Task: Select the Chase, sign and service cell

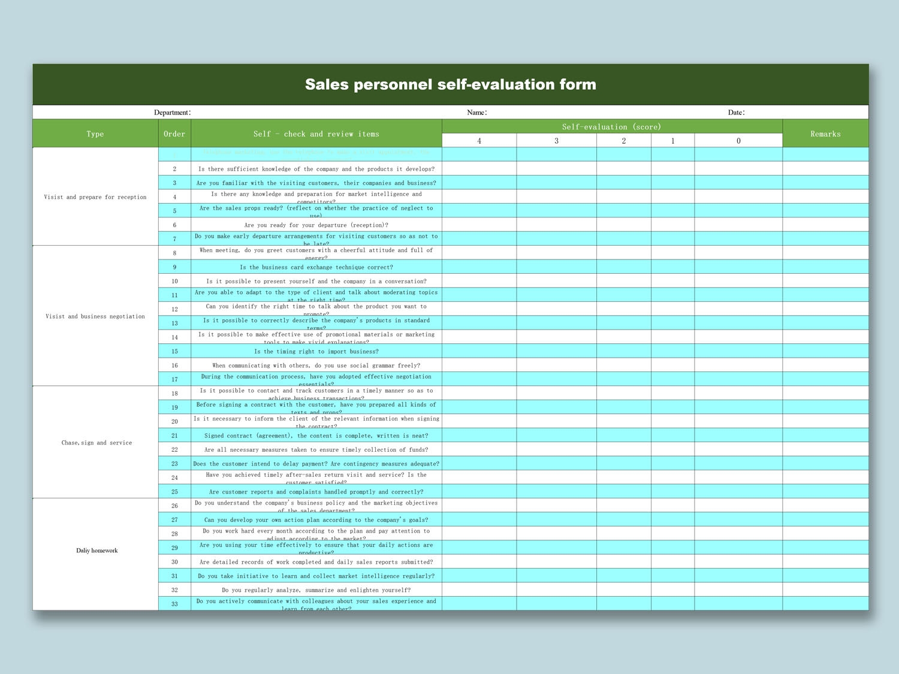Action: [96, 443]
